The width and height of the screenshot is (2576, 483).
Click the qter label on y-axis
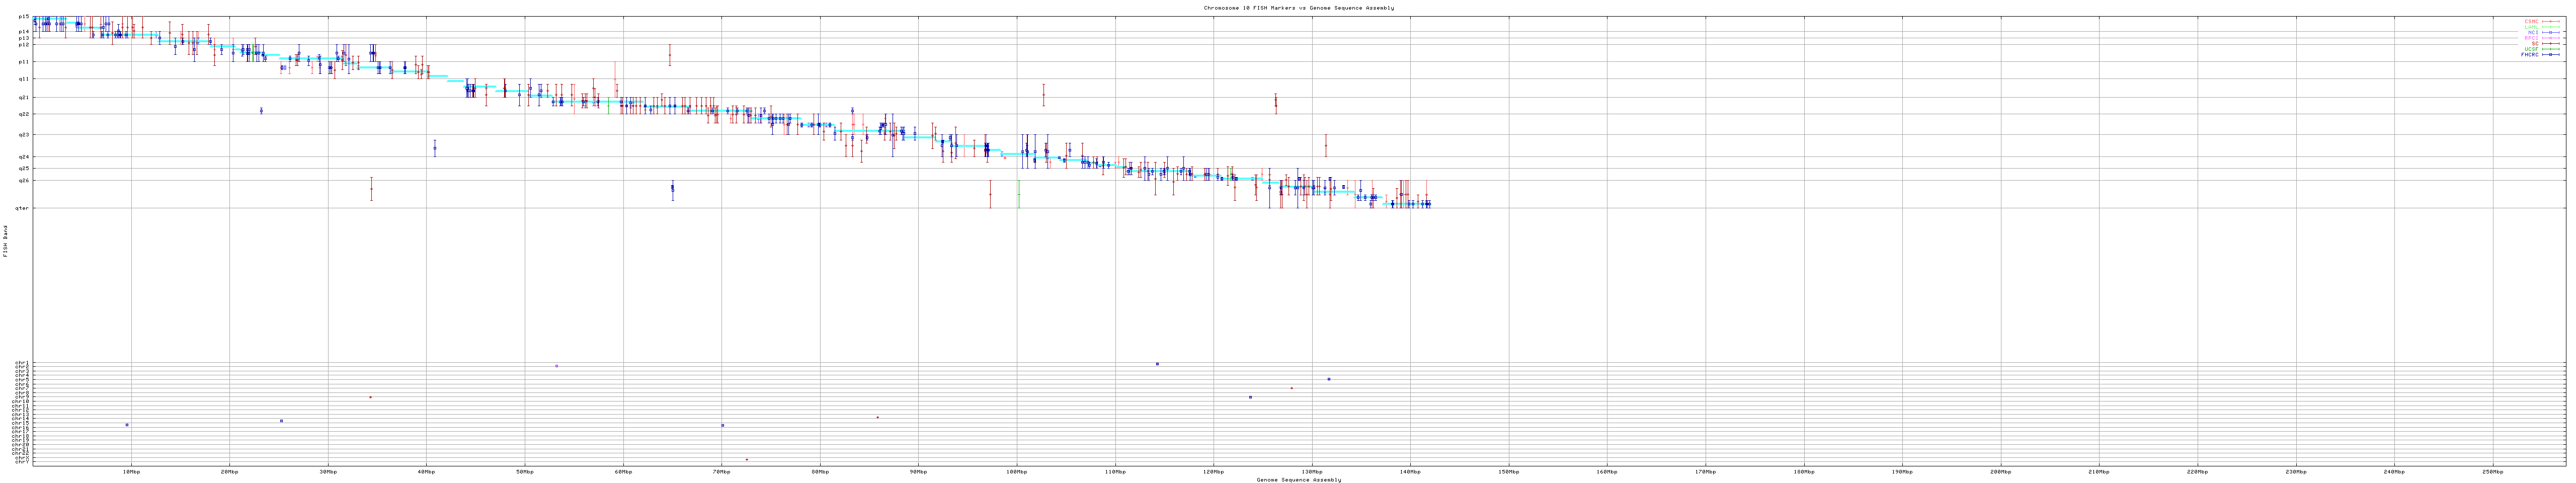(x=22, y=208)
